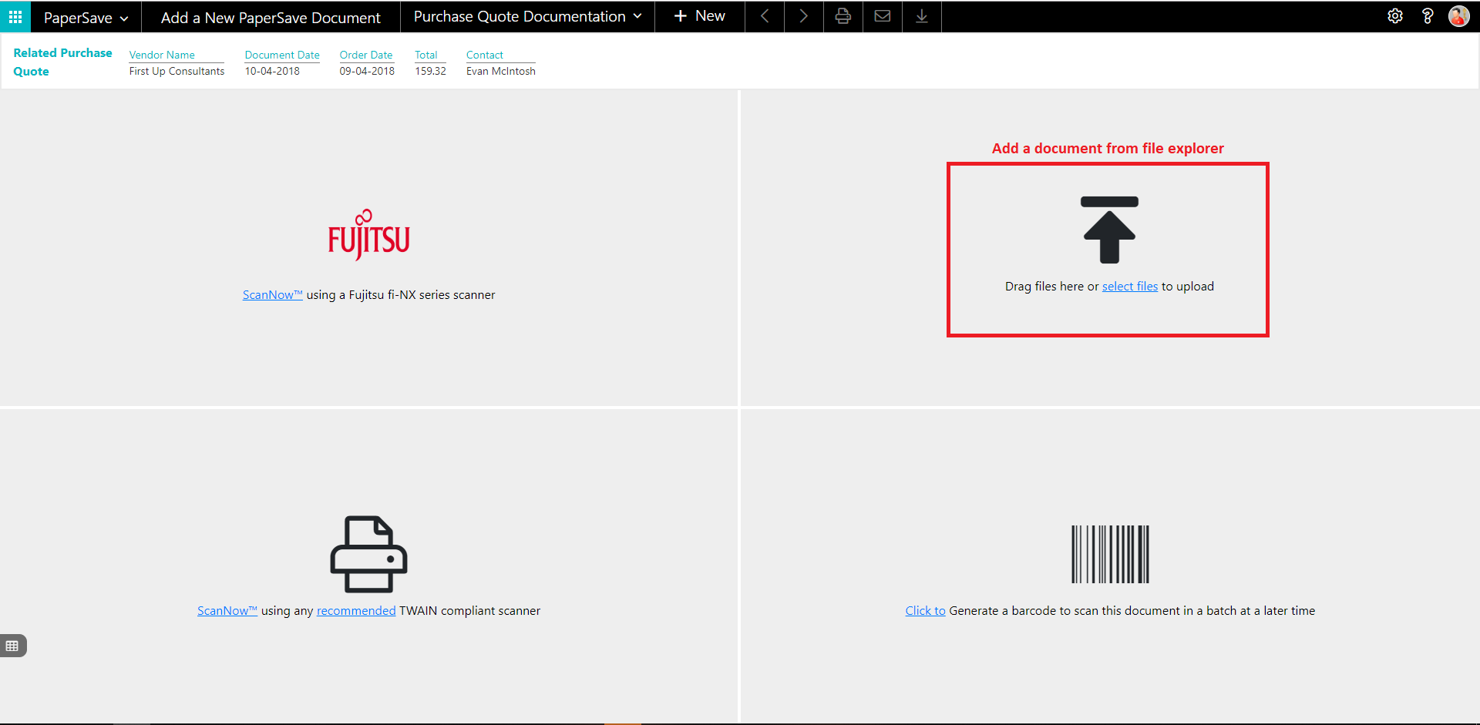Screen dimensions: 1480x725
Task: Expand Purchase Quote Documentation dropdown
Action: coord(527,16)
